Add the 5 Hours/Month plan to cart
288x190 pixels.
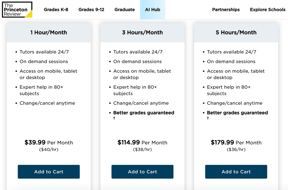236,172
